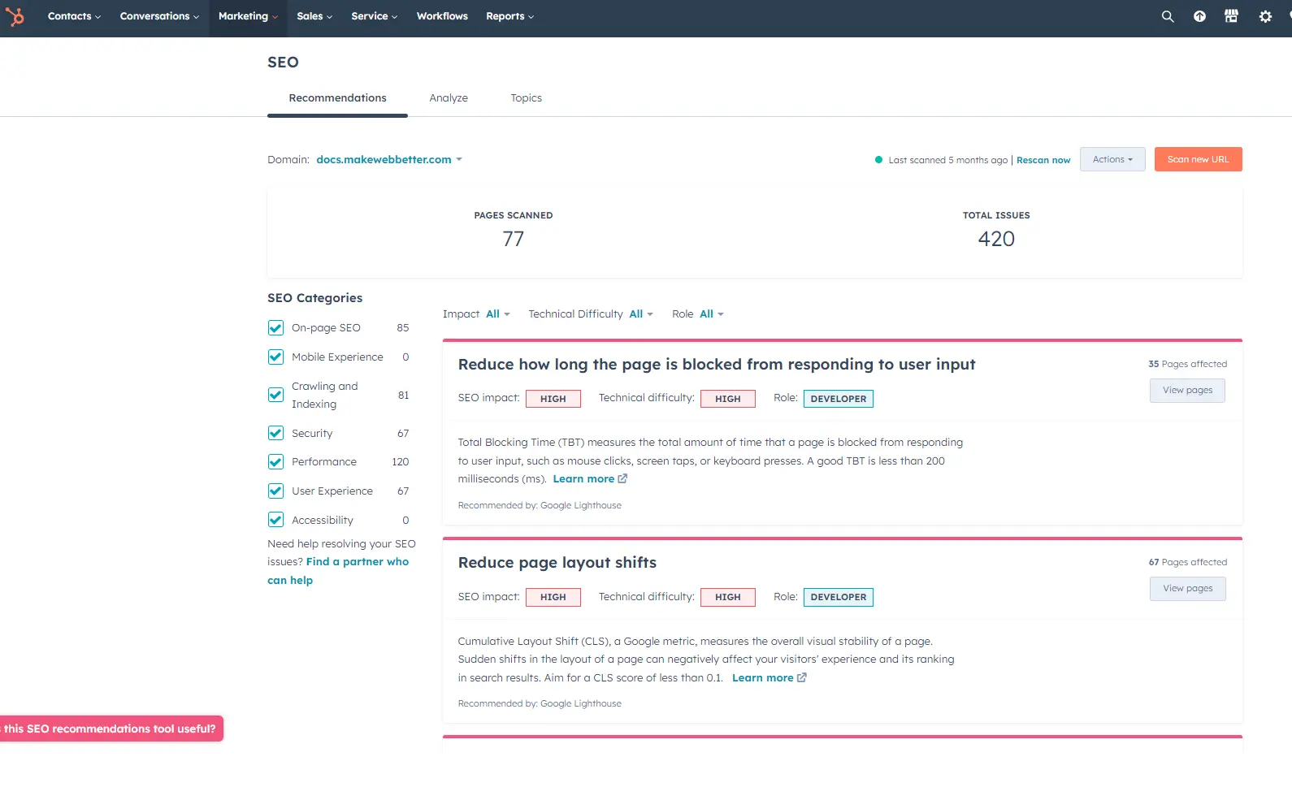Screen dimensions: 1292x800
Task: Open the Marketplace storefront icon
Action: coord(1231,16)
